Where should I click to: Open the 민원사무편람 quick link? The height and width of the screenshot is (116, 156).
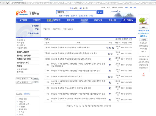coord(64,16)
